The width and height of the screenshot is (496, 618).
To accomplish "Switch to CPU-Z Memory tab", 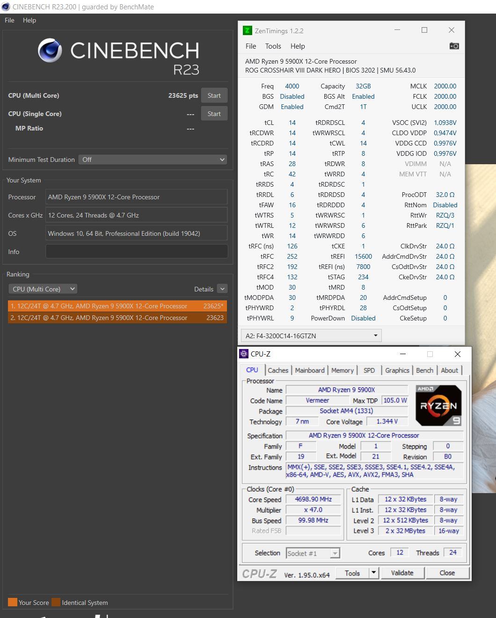I will click(343, 370).
